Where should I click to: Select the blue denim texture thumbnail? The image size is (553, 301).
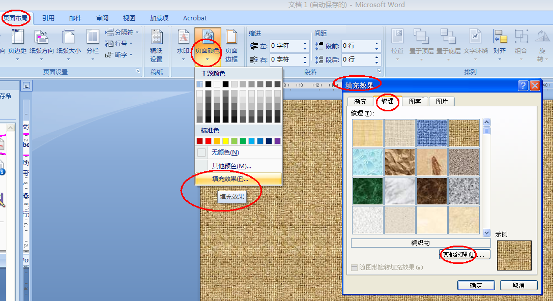click(x=432, y=133)
